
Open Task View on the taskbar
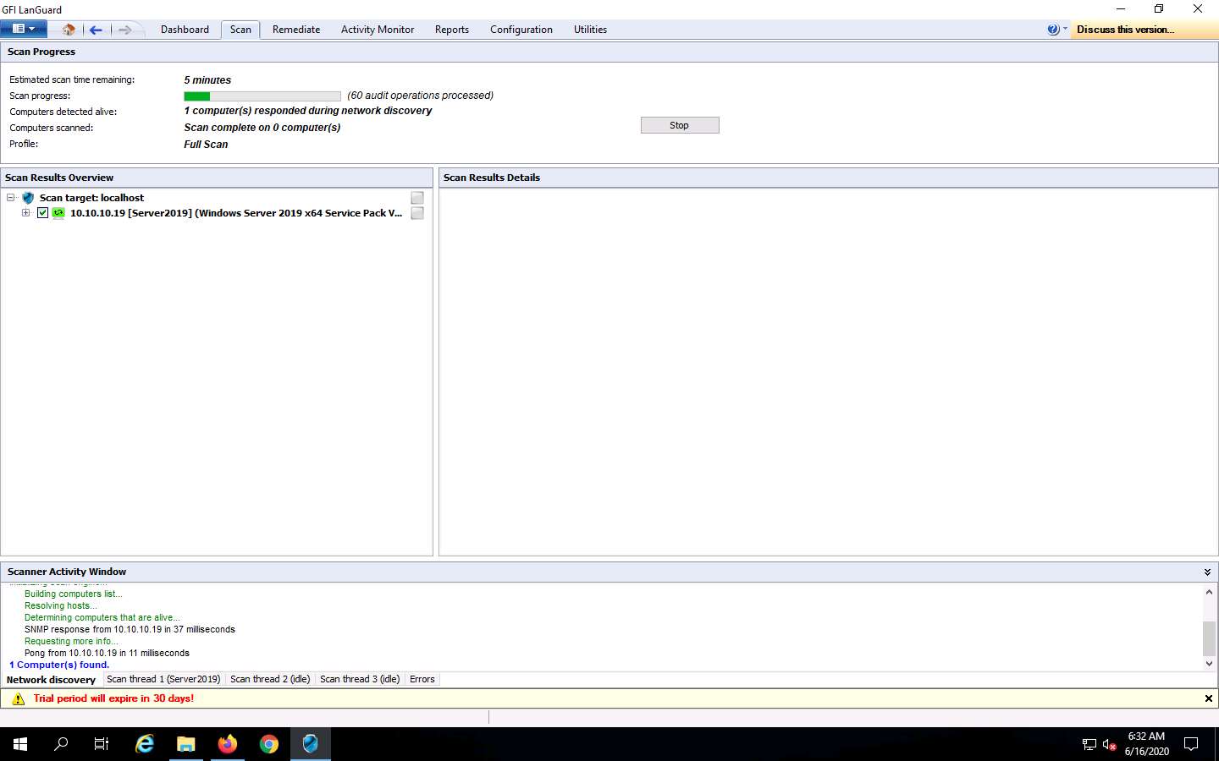click(102, 744)
